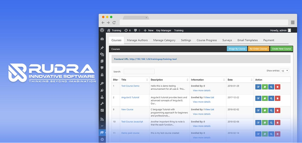Preview AngularJS Tutorial with magnifier icon
The height and width of the screenshot is (143, 302).
pyautogui.click(x=271, y=98)
